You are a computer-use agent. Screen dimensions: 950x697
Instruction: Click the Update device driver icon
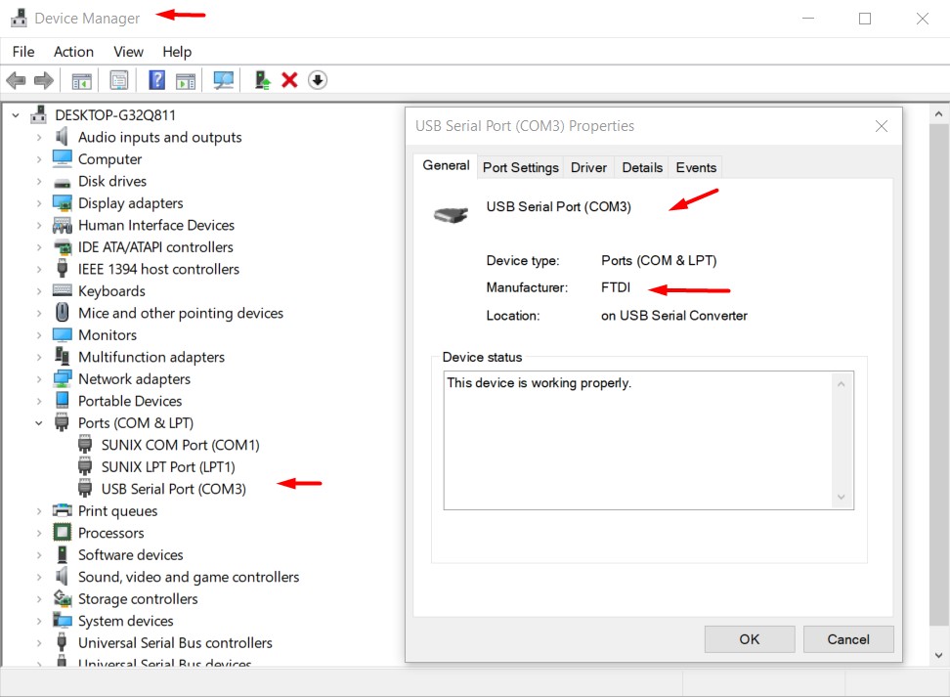click(x=262, y=80)
